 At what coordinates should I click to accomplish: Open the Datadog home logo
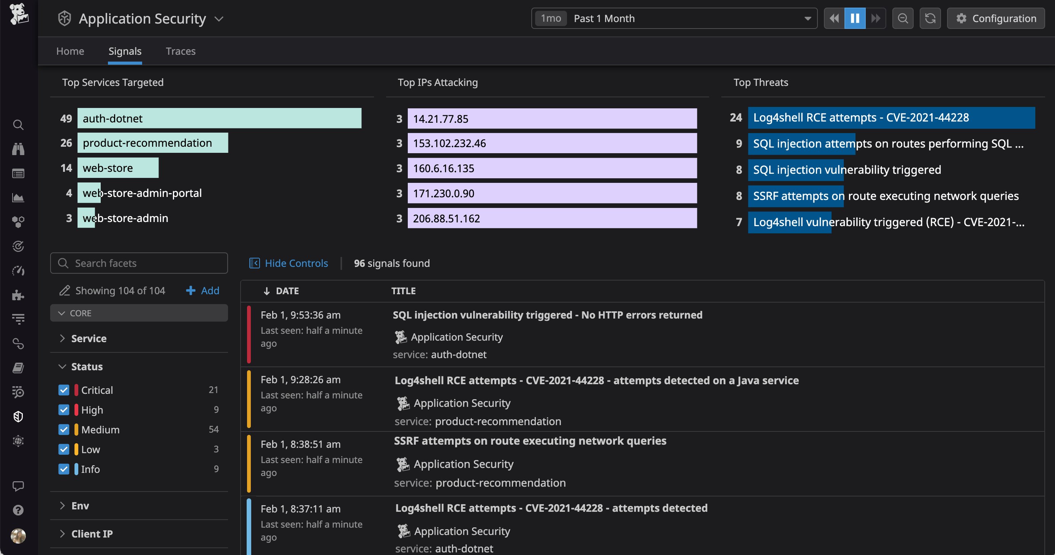coord(18,14)
